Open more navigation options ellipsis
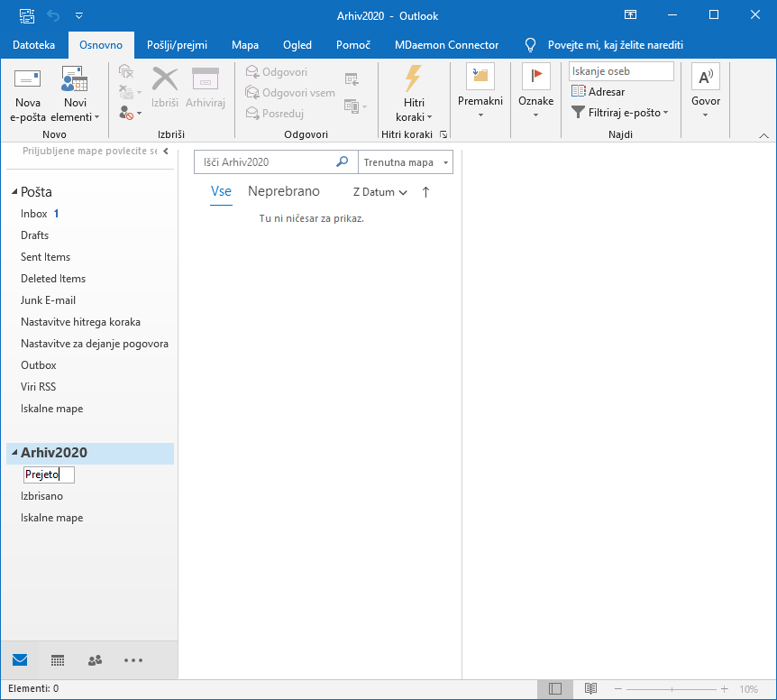The image size is (777, 700). tap(133, 659)
